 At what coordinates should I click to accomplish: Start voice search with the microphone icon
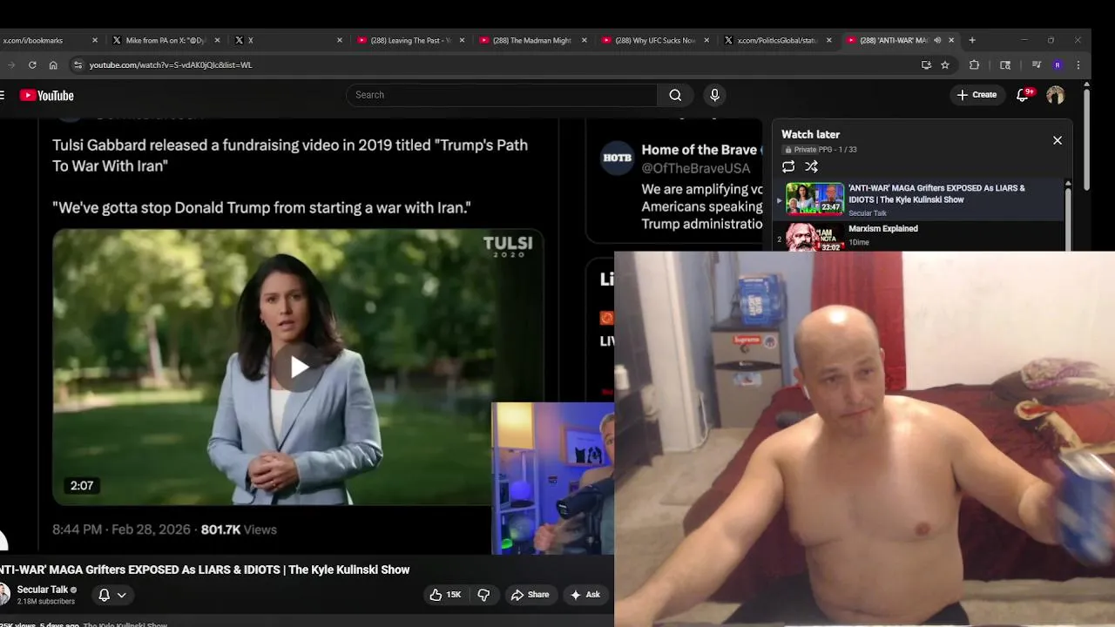point(714,95)
